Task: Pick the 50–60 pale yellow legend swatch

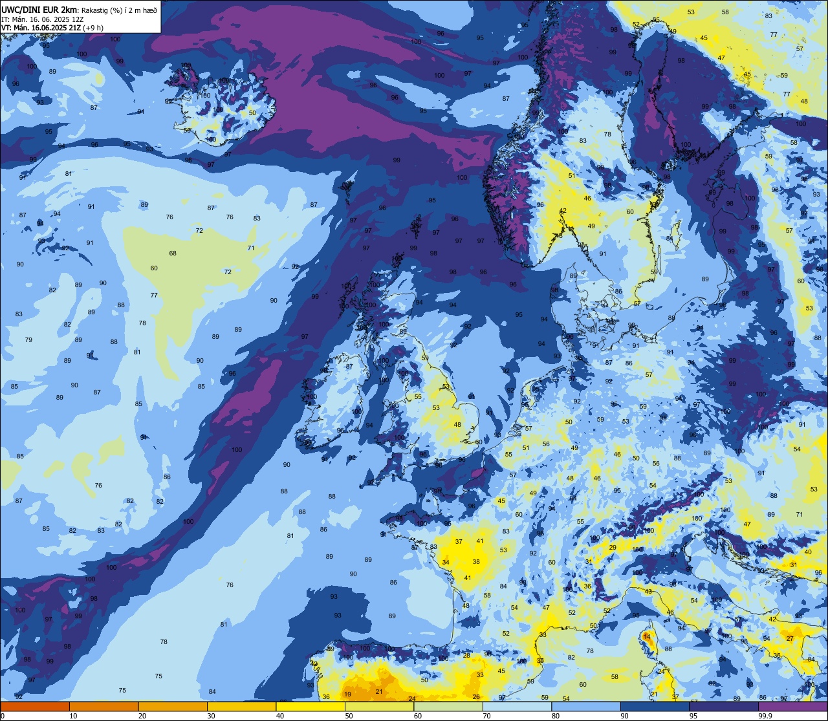Action: 379,706
